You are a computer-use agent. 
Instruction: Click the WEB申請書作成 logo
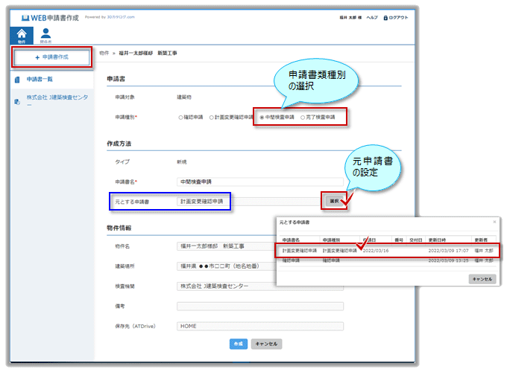point(51,17)
